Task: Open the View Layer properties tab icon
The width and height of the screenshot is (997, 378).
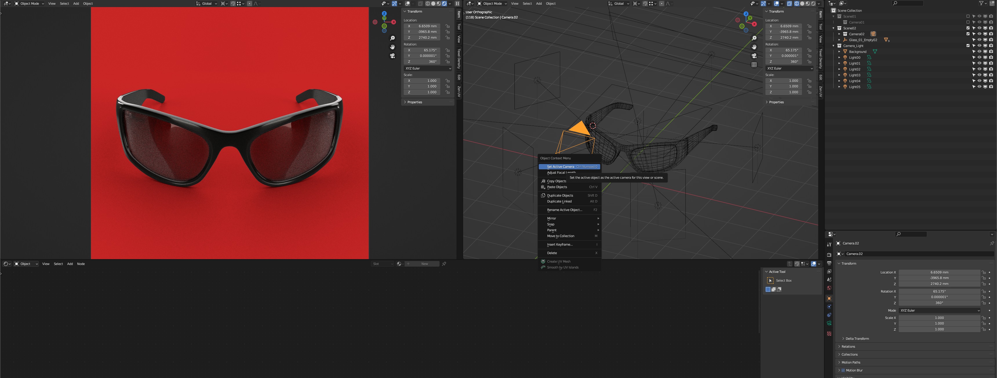Action: click(x=829, y=272)
